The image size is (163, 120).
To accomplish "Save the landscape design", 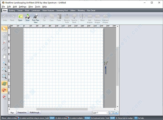I will 27,18.
